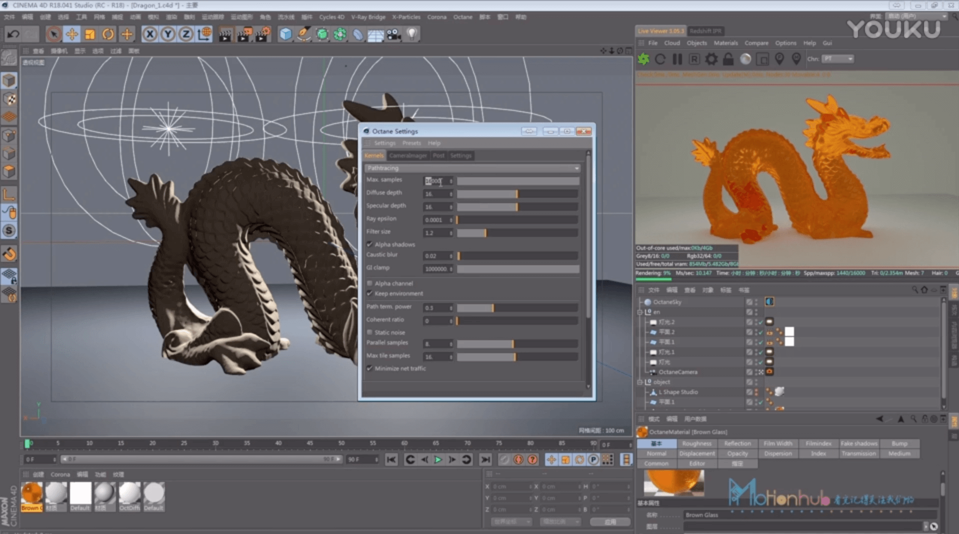959x534 pixels.
Task: Add a Cube primitive object
Action: [285, 34]
